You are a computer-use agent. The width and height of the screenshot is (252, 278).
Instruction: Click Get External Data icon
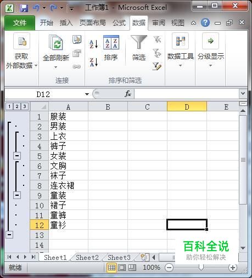point(21,41)
